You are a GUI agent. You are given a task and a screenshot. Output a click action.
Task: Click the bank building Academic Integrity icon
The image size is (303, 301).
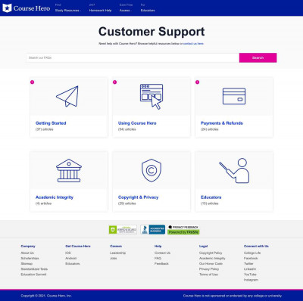(x=69, y=170)
